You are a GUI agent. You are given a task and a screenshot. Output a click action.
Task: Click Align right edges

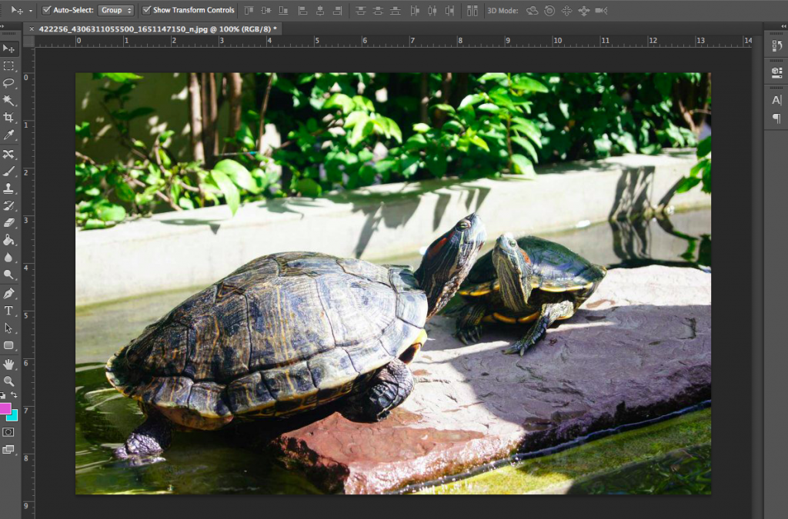(x=337, y=11)
